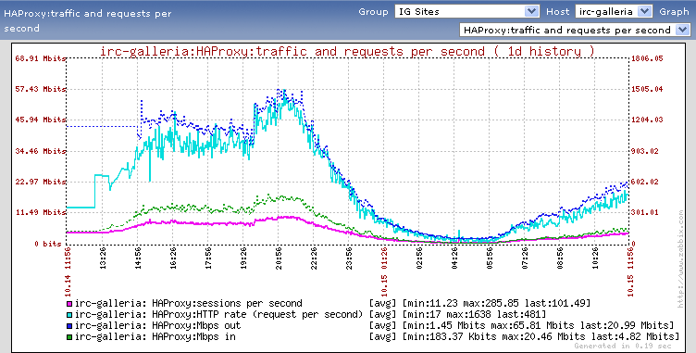Click the '22:26' time axis label

click(314, 258)
